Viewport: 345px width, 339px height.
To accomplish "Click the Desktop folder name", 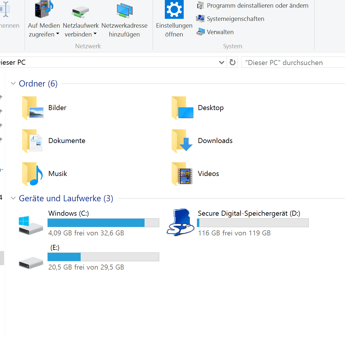I will pos(211,108).
